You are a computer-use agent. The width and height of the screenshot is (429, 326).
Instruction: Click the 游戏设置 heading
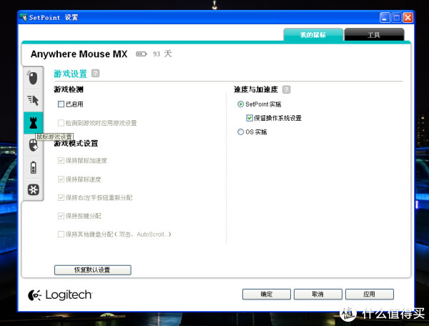[70, 74]
